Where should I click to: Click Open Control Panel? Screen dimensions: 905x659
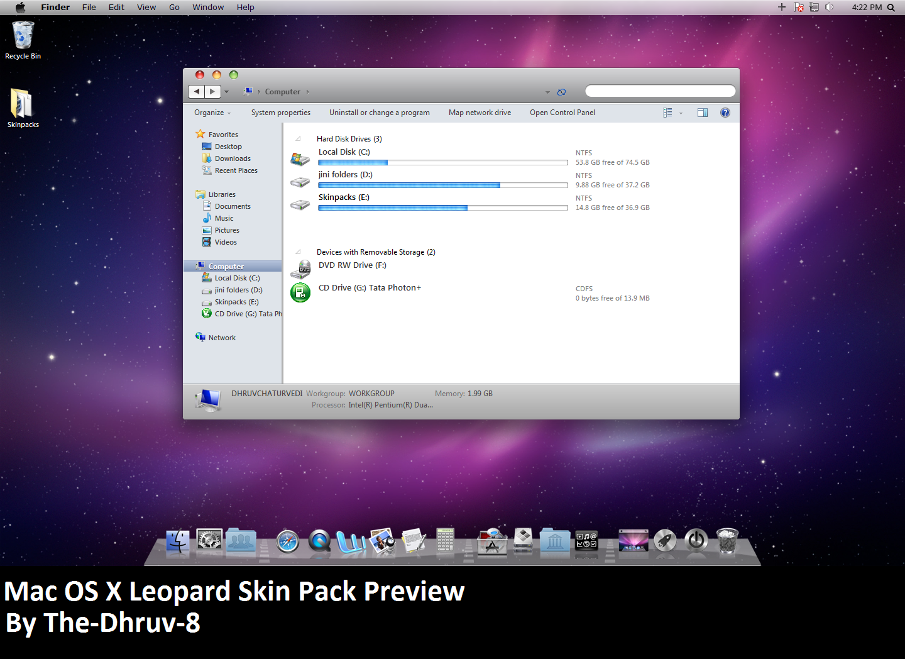[562, 113]
